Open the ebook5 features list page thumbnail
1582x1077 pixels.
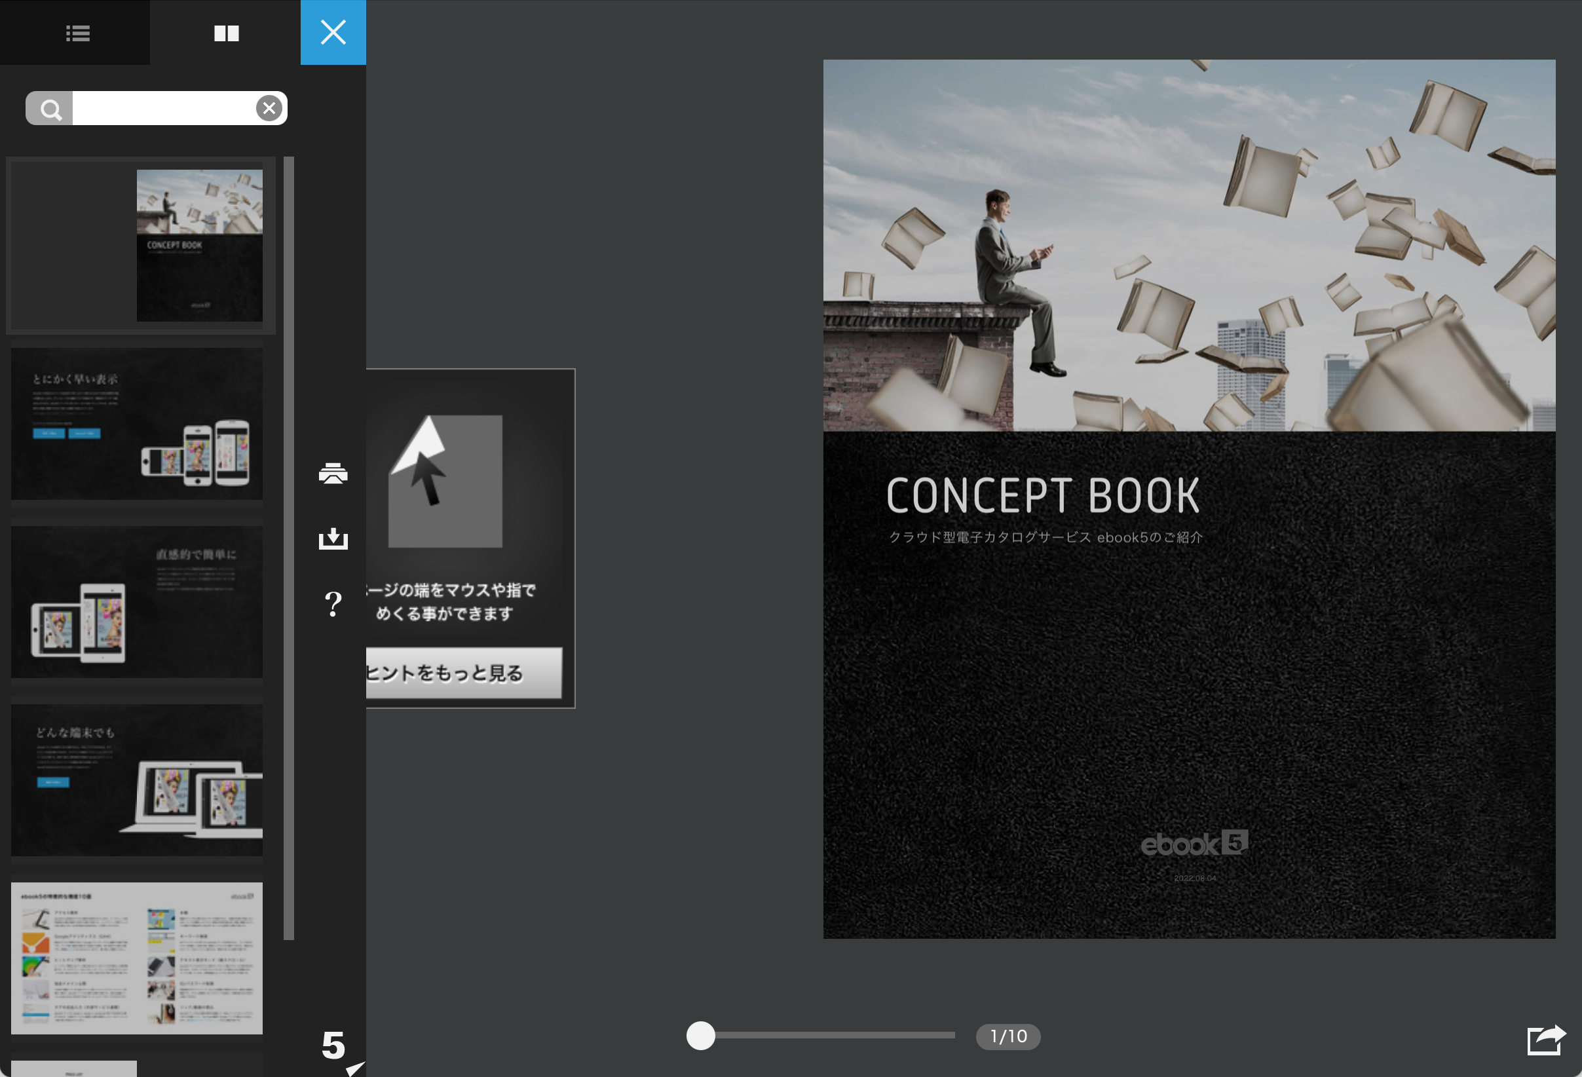point(137,958)
